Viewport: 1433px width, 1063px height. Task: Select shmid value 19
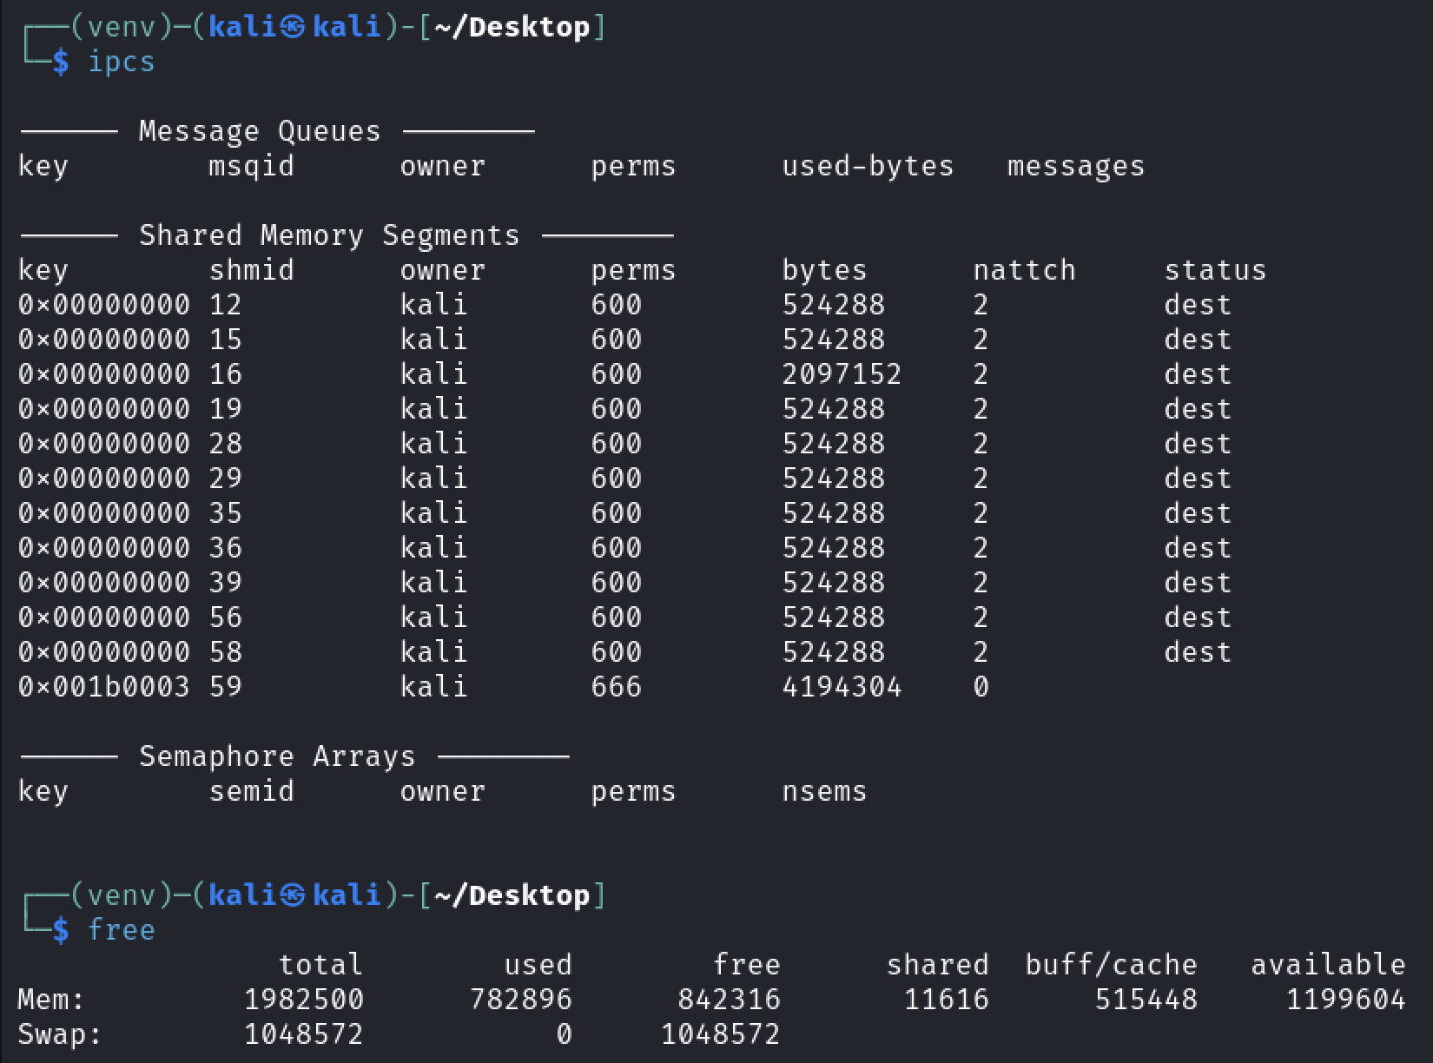(226, 409)
